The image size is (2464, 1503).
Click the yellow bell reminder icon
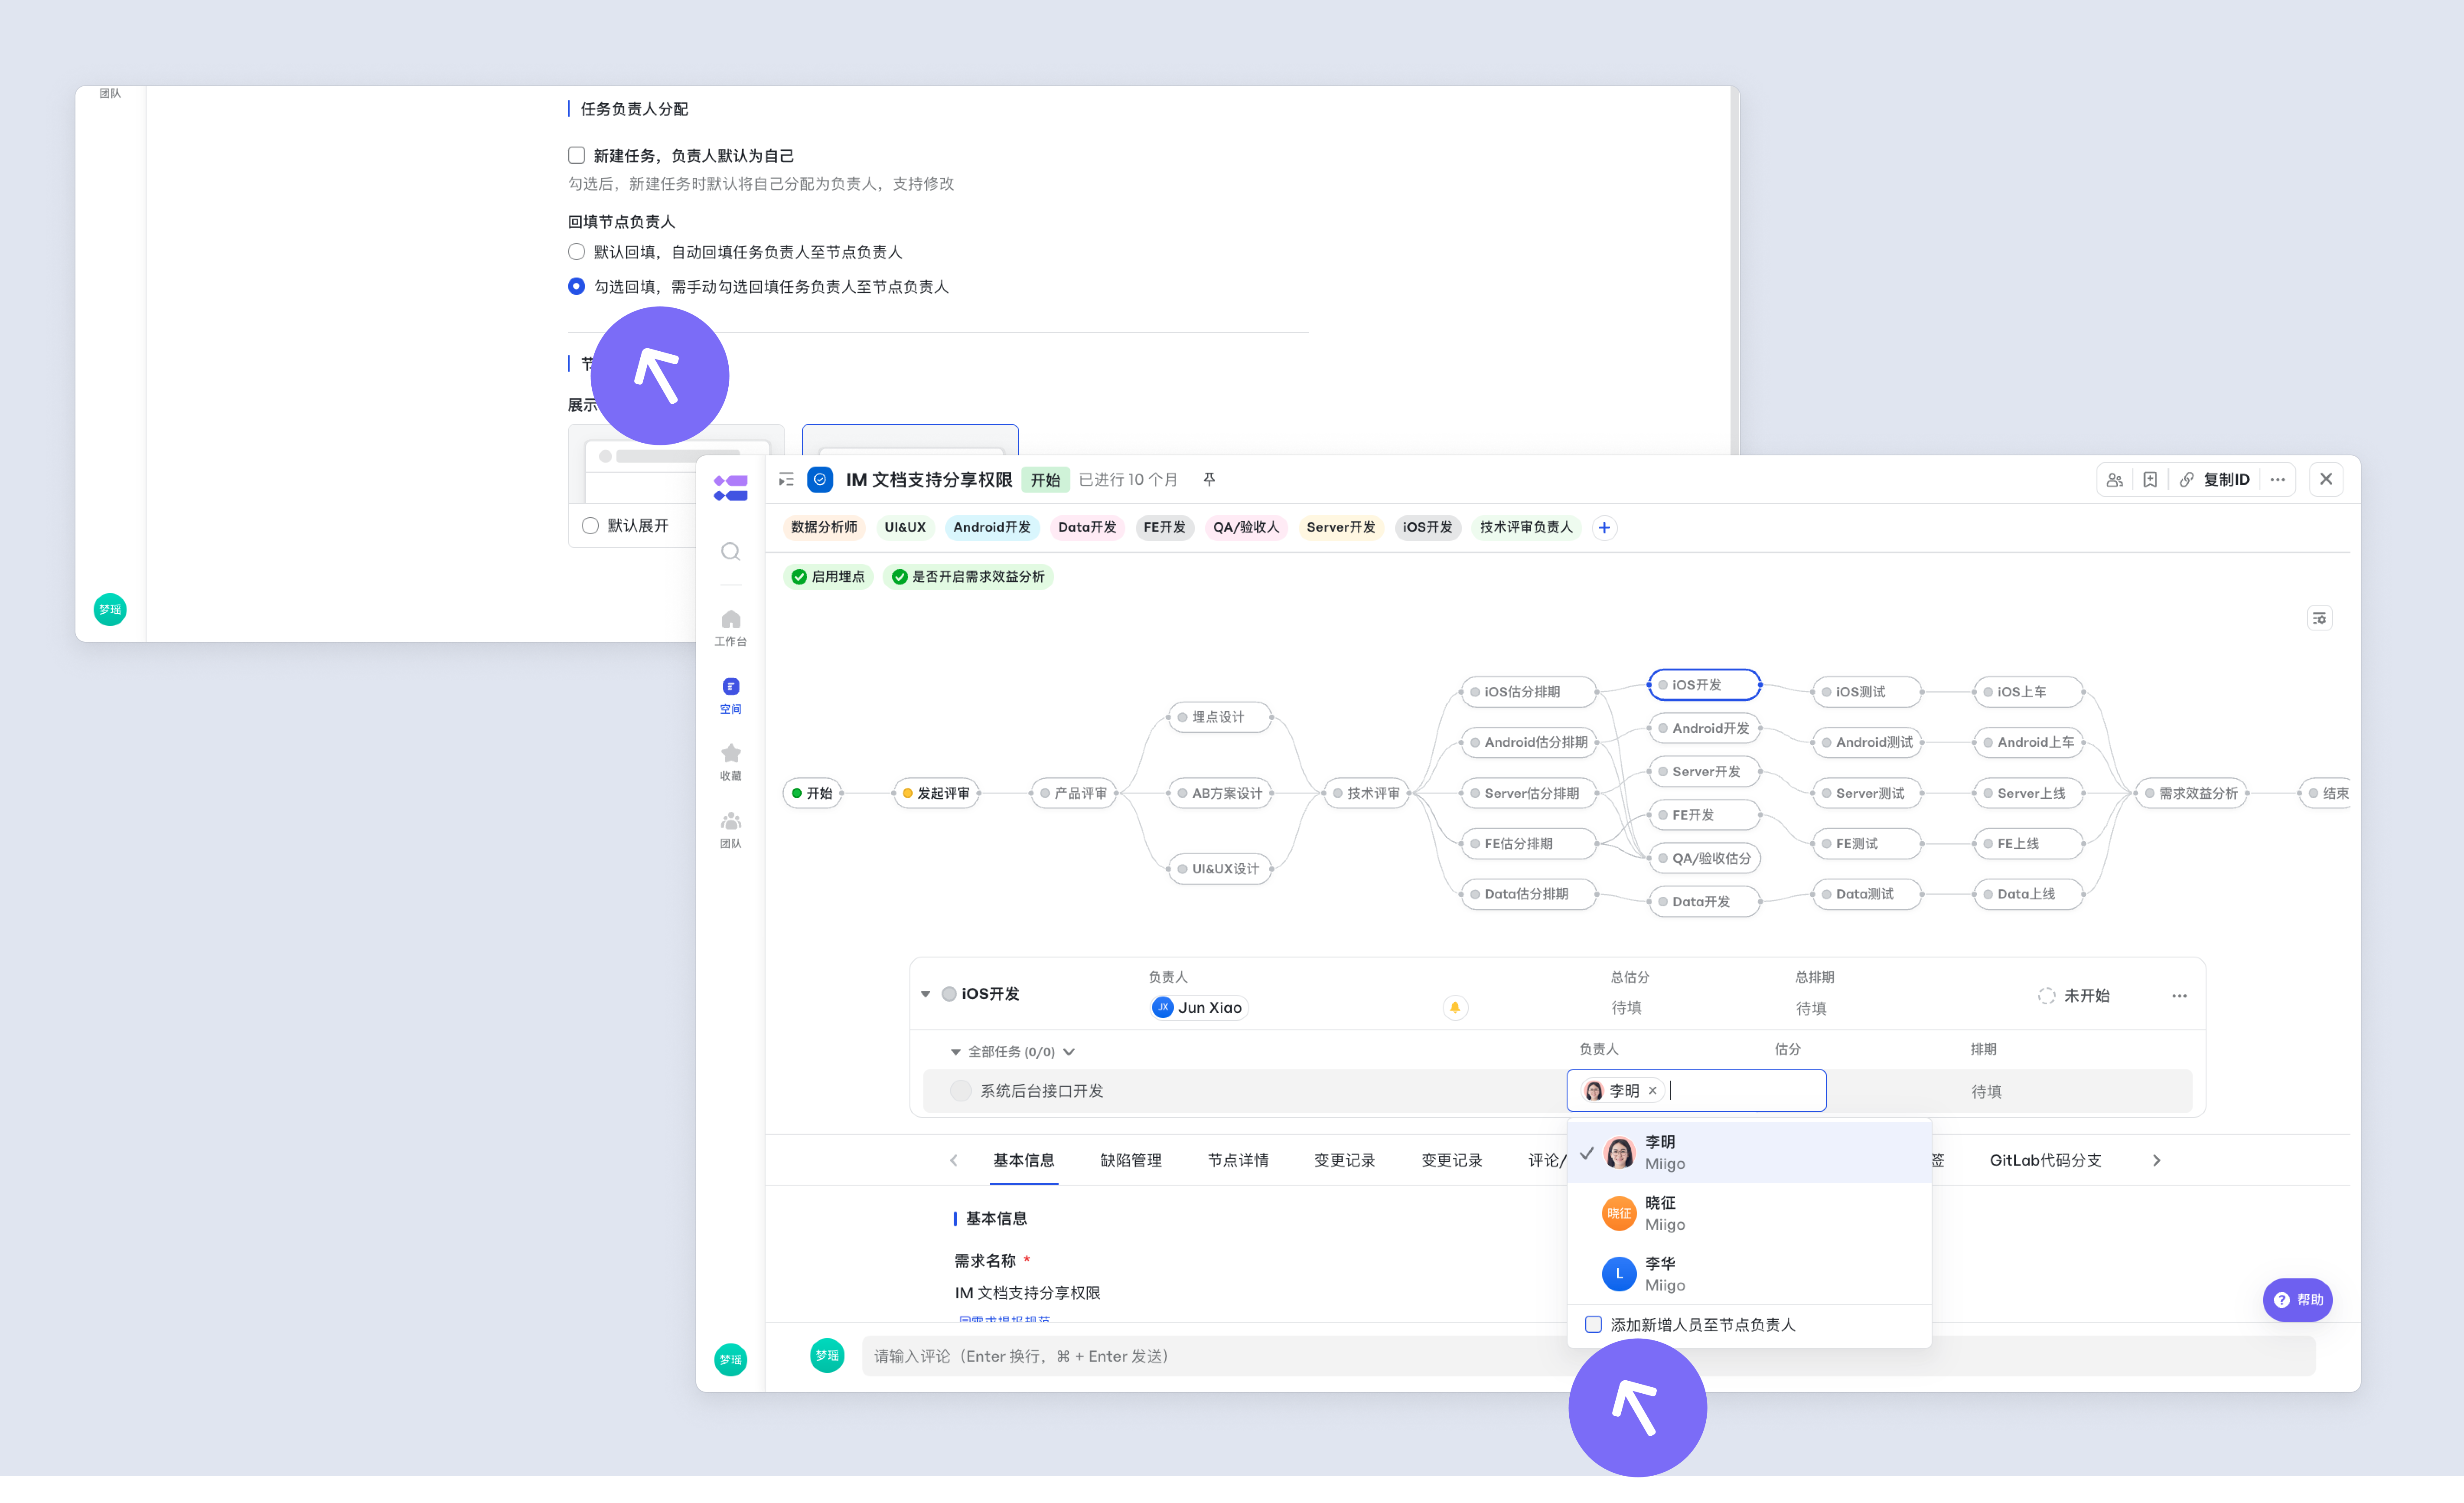pos(1455,1008)
